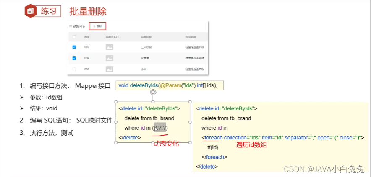Click the red hexagon document icon beside 练习
Image resolution: width=371 pixels, height=177 pixels.
click(x=31, y=10)
